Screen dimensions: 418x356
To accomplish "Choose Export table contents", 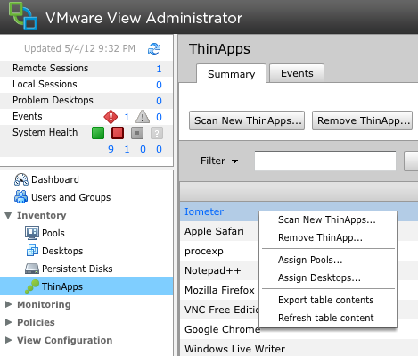I will (x=326, y=300).
